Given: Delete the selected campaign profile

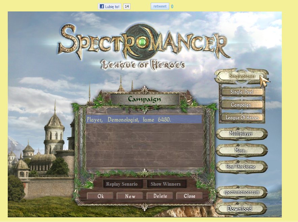Looking at the screenshot, I should [160, 196].
